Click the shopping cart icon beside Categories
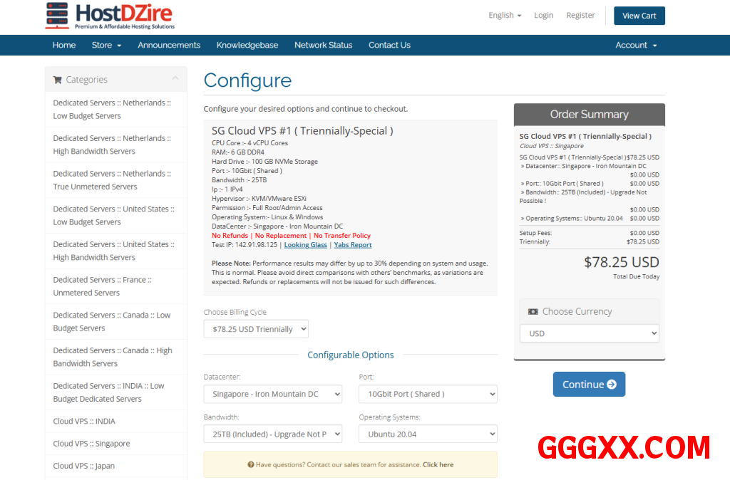 coord(57,80)
